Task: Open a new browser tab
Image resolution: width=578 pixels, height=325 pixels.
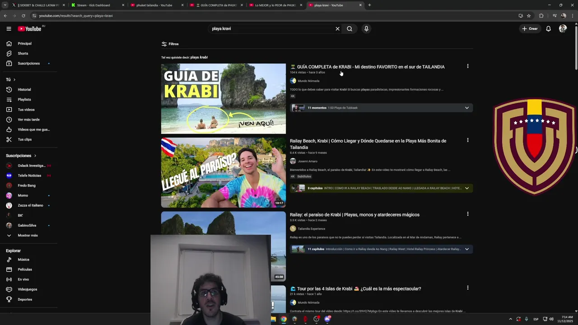Action: coord(369,5)
